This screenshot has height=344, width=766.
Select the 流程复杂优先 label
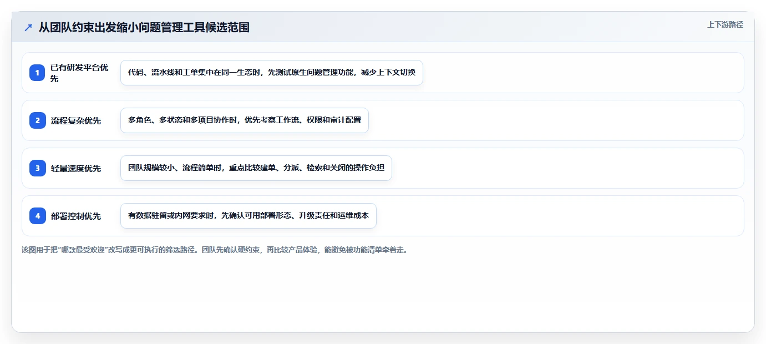pos(76,120)
